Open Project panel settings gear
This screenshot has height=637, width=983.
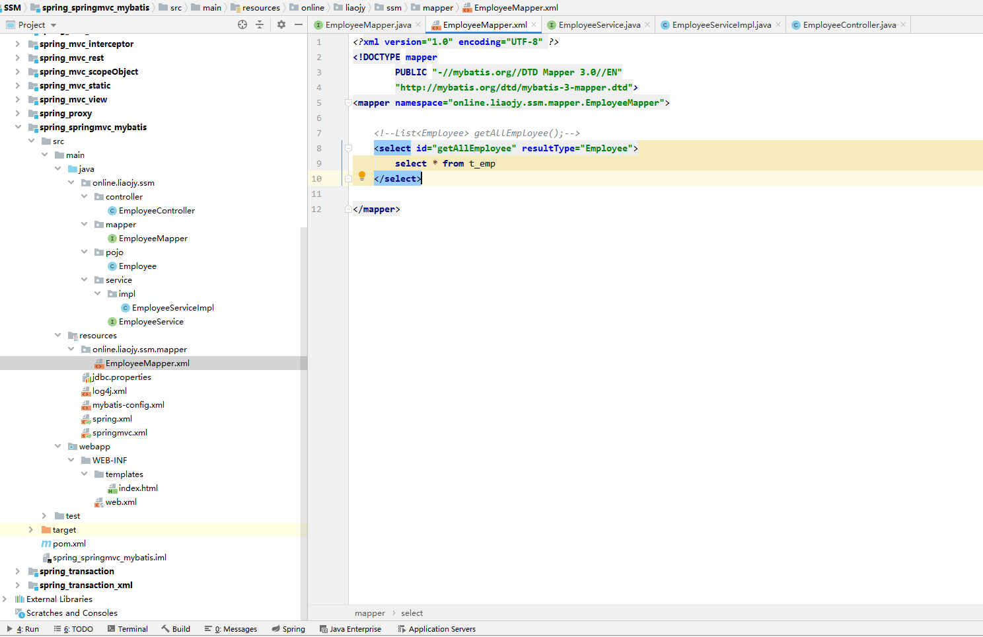click(x=281, y=24)
